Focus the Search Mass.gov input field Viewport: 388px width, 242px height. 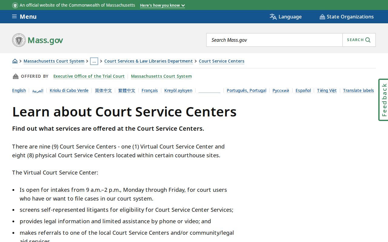tap(274, 40)
